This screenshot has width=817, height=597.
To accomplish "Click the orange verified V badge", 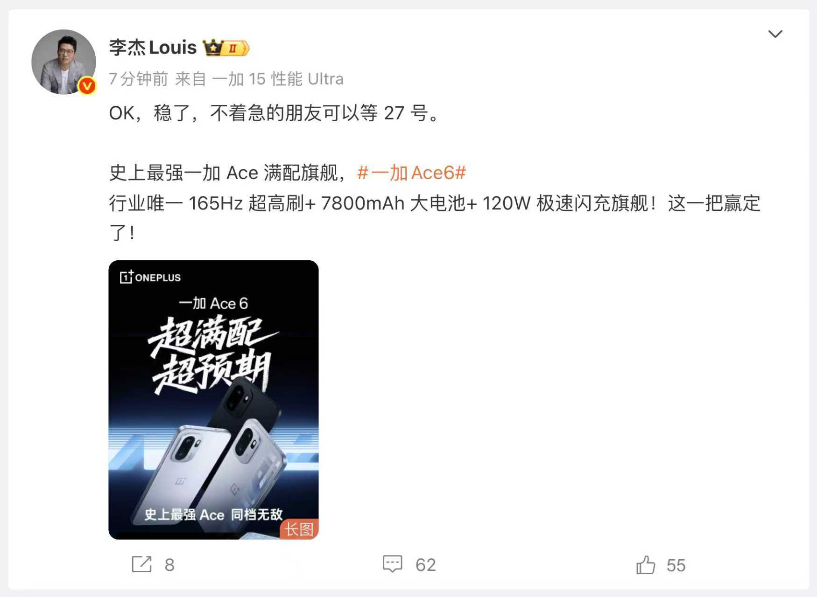I will pyautogui.click(x=87, y=86).
